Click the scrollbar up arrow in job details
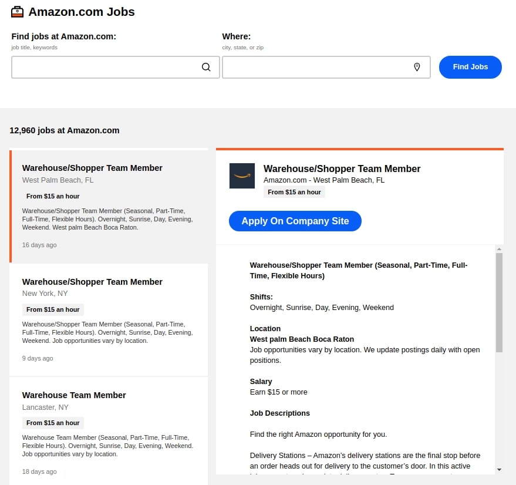Viewport: 516px width, 485px height. pos(499,249)
